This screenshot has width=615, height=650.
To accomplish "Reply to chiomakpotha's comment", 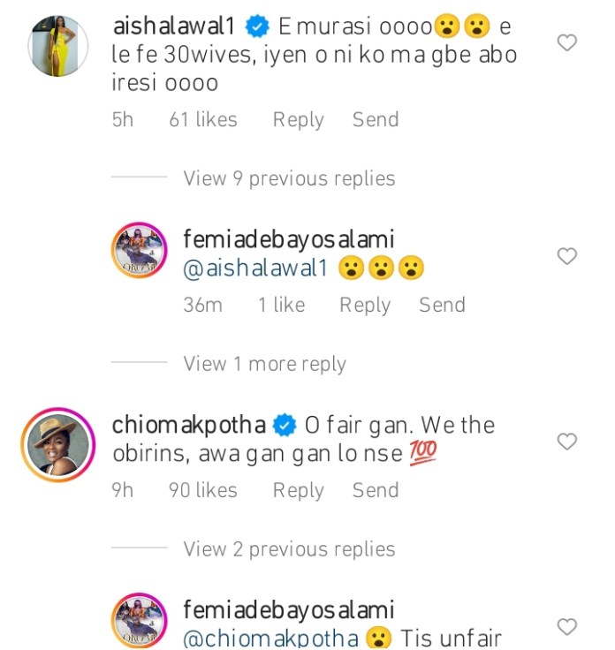I will click(x=298, y=490).
